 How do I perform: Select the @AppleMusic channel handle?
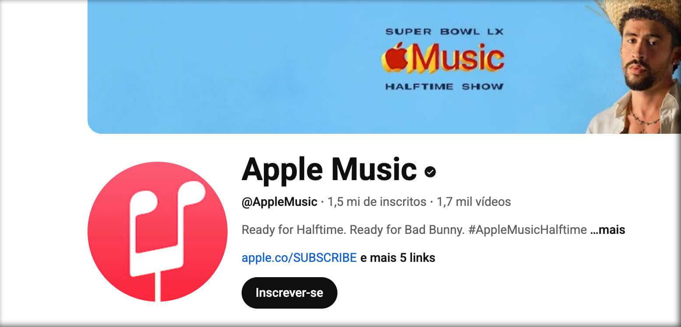click(x=279, y=202)
